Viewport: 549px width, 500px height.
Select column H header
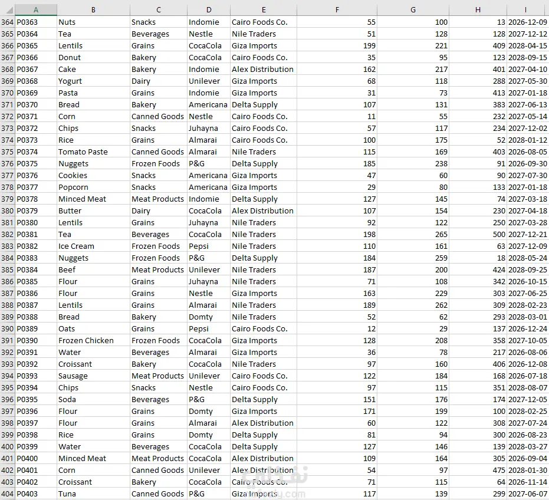tap(478, 10)
